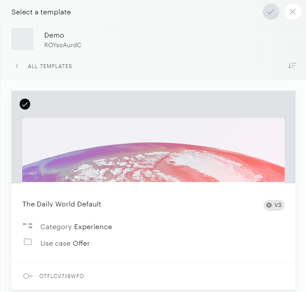This screenshot has height=292, width=306.
Task: Close the Select a template dialog
Action: tap(292, 12)
